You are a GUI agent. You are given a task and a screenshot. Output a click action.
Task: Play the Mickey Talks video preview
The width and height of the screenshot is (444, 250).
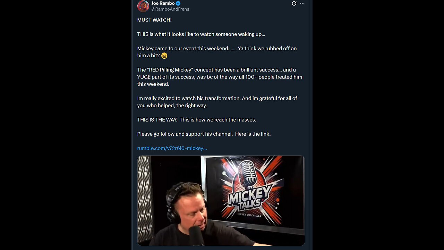[x=221, y=201]
